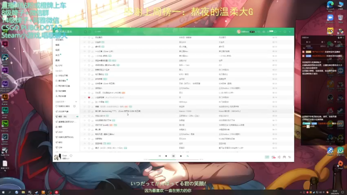Switch to mini mode using the header icon
Screen dimensions: 347x195
[275, 32]
